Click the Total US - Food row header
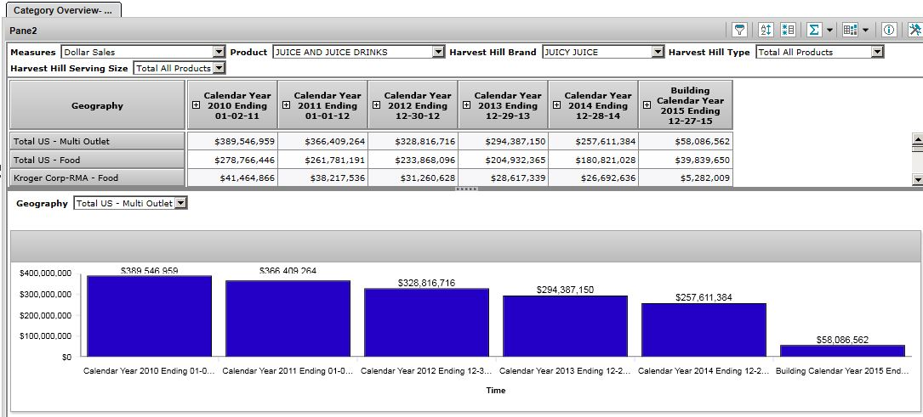Viewport: 923px width, 417px height. point(97,160)
